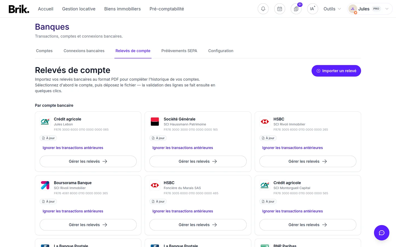Click 'À jour' badge on HSBC Rivoli card

[x=268, y=138]
